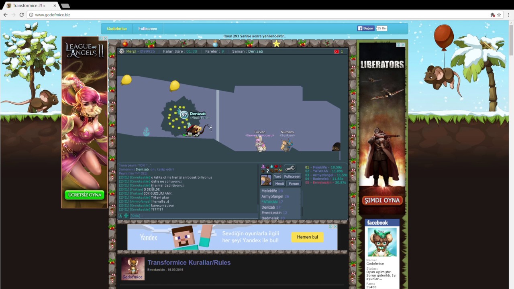This screenshot has height=289, width=514.
Task: Close the Transformice 2! browser tab
Action: pyautogui.click(x=55, y=6)
